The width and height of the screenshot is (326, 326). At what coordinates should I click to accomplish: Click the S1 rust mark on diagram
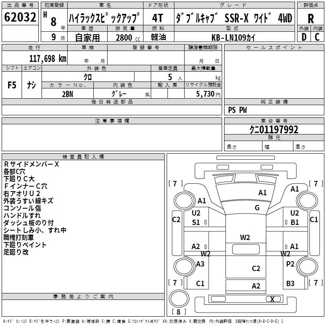[196, 222]
